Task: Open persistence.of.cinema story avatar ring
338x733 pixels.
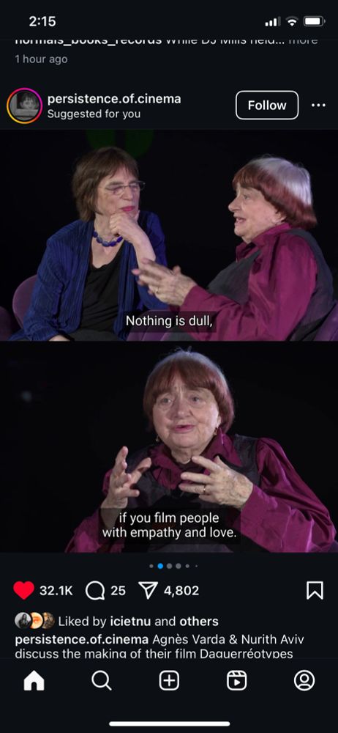Action: pos(24,106)
